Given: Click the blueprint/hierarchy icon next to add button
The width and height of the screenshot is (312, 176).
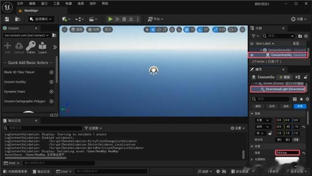Looking at the screenshot, I should (x=298, y=77).
